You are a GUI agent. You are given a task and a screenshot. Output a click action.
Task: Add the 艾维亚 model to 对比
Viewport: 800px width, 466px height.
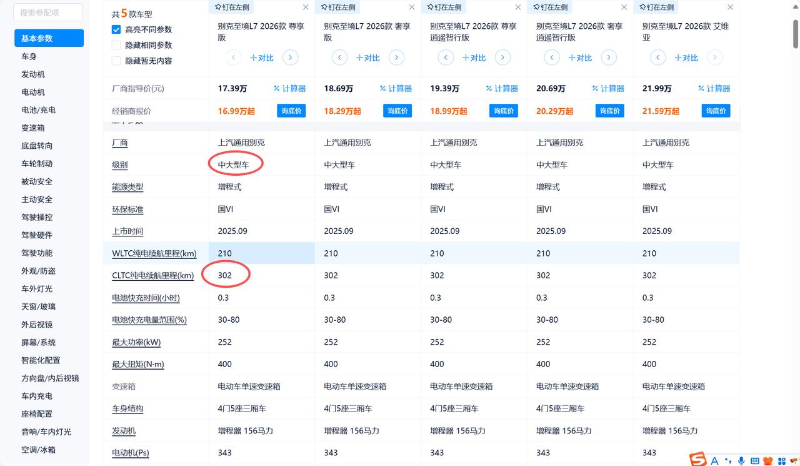coord(687,58)
